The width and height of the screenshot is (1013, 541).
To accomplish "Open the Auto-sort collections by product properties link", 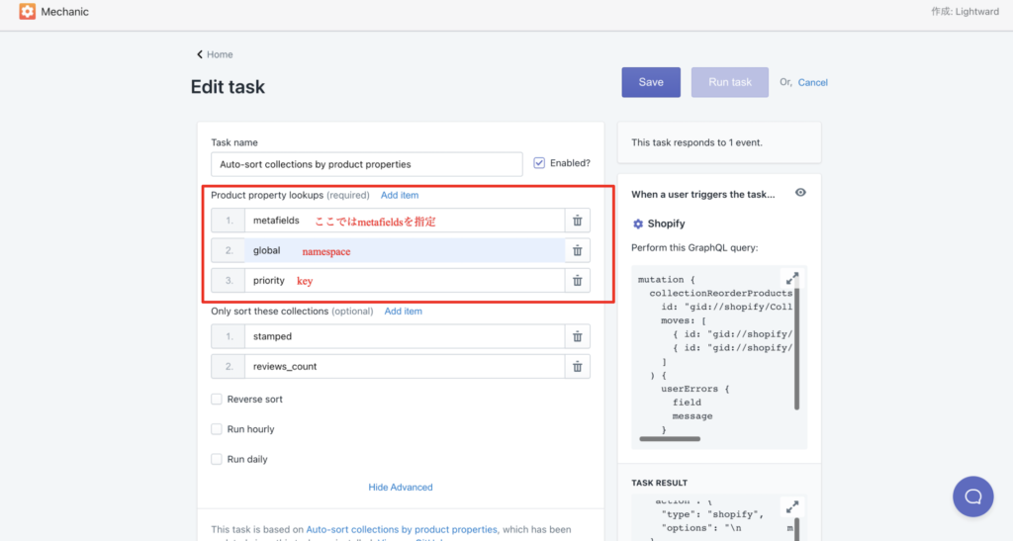I will (402, 529).
